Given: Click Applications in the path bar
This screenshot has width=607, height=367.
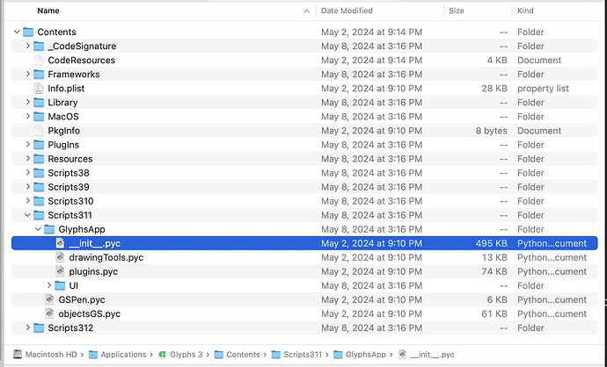Looking at the screenshot, I should coord(117,354).
